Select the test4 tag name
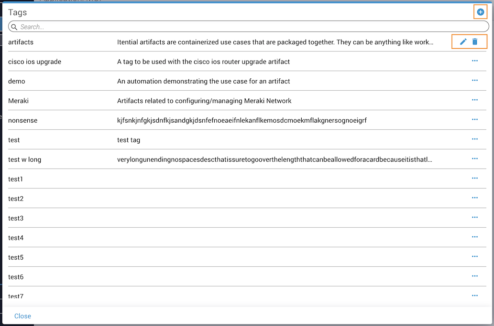Viewport: 494px width, 326px height. click(x=16, y=238)
